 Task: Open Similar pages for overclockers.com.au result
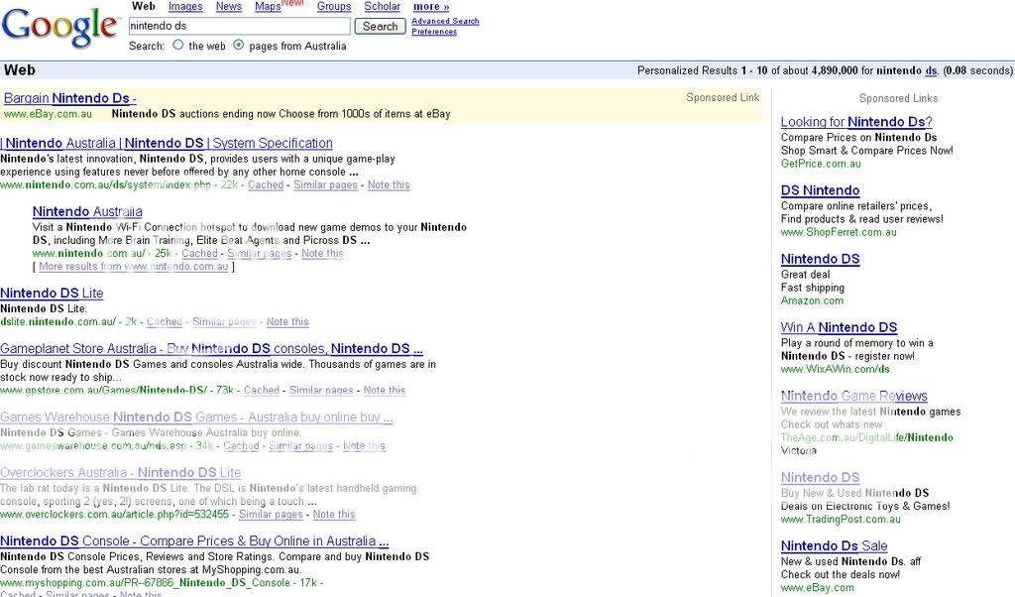coord(271,515)
